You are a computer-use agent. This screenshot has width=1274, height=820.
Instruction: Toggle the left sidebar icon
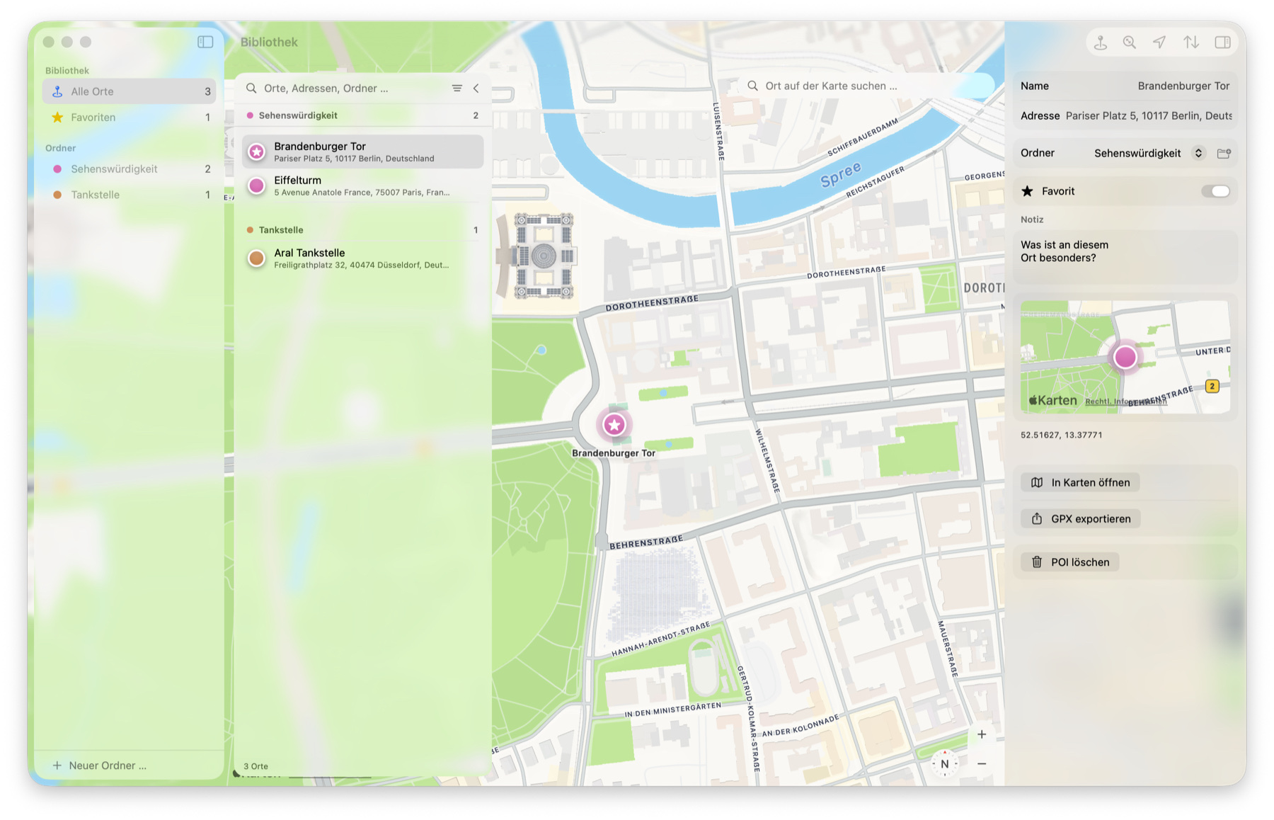[x=205, y=42]
